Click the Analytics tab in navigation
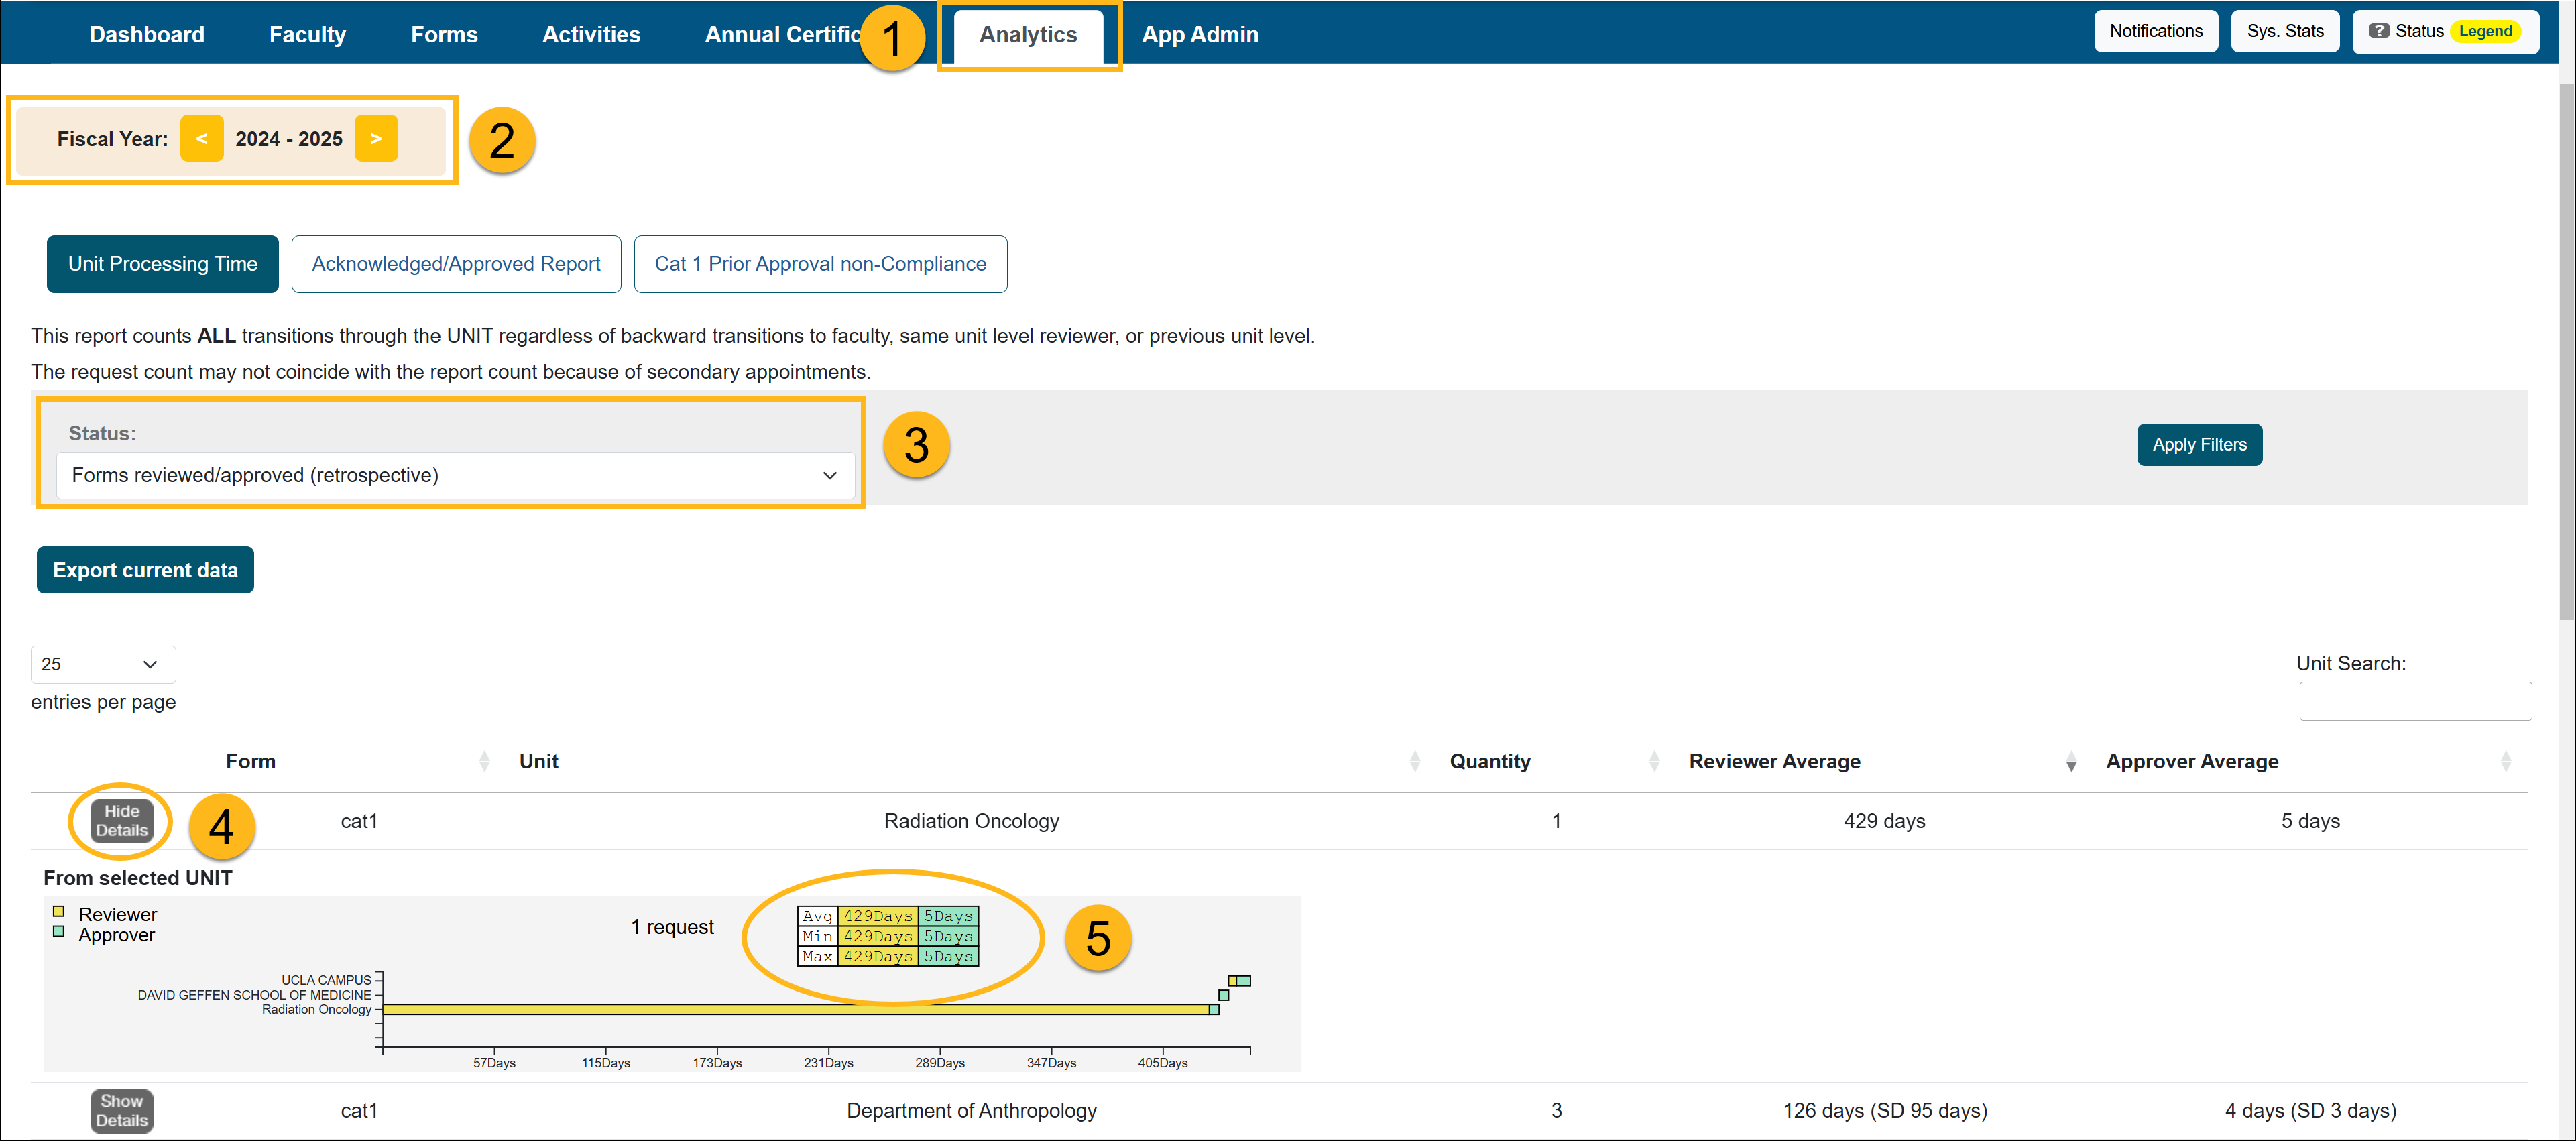Screen dimensions: 2576x1141 click(1027, 33)
